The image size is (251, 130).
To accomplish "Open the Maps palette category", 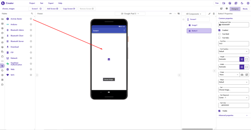I will [2, 38].
